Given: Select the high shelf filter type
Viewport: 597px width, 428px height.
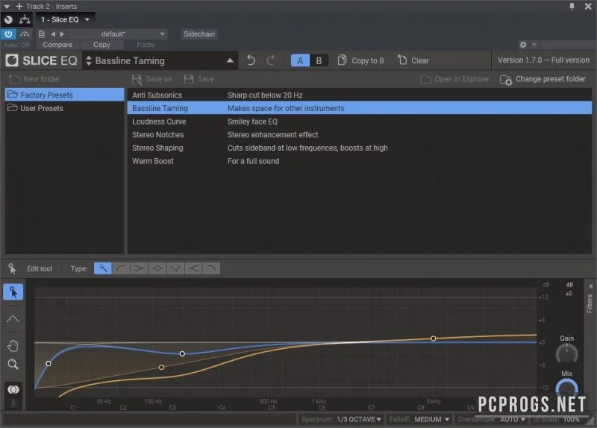Looking at the screenshot, I should click(193, 268).
